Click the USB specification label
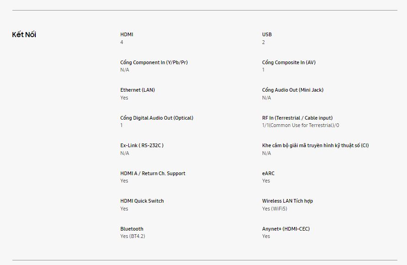 tap(267, 34)
